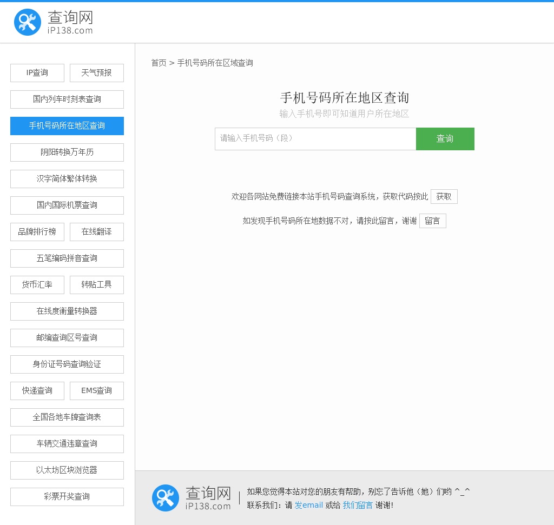This screenshot has width=554, height=525.
Task: Click the ip138 wrench logo in header
Action: [x=28, y=23]
